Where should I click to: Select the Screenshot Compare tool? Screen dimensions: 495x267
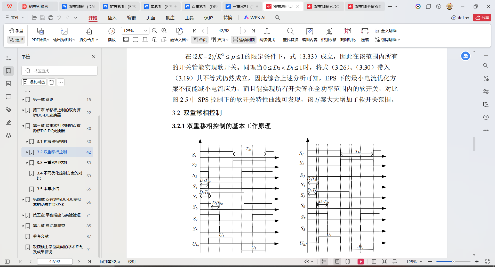[x=348, y=35]
